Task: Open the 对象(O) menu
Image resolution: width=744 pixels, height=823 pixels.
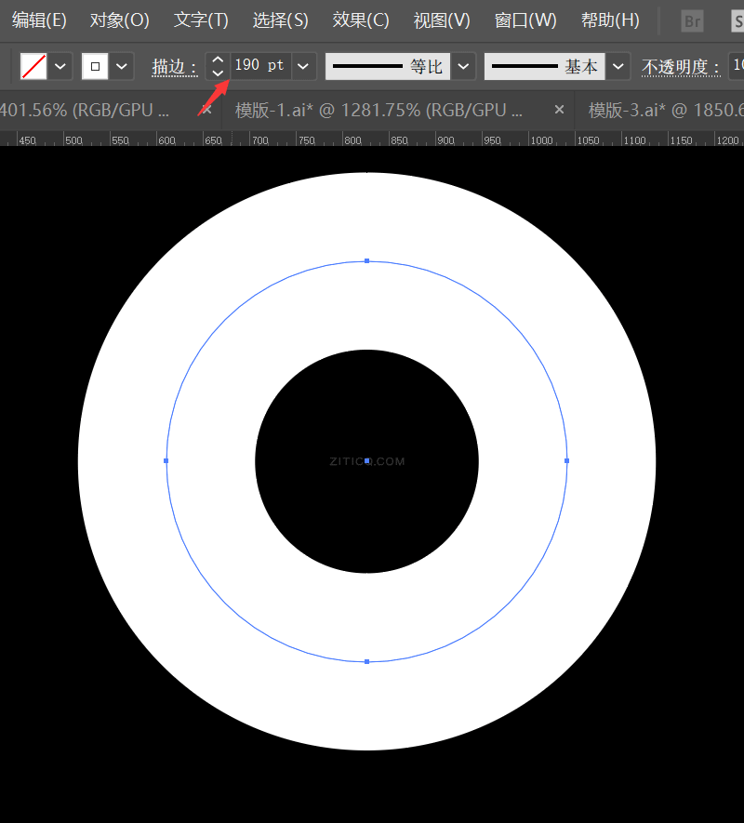Action: coord(119,20)
